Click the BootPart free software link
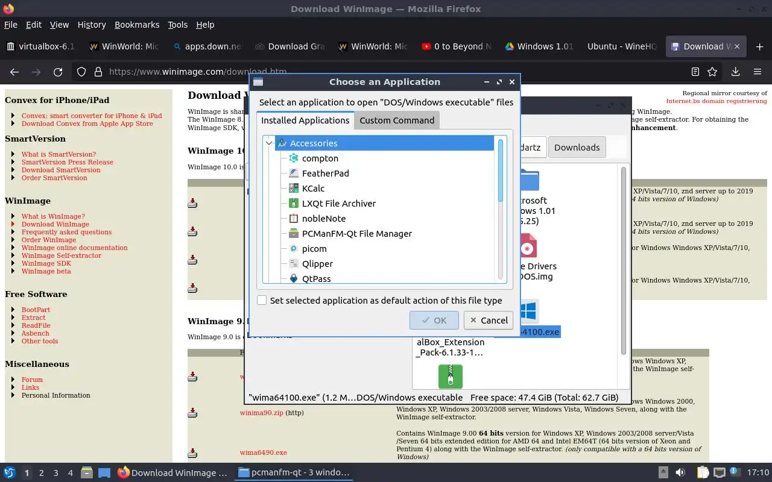This screenshot has width=772, height=482. tap(36, 310)
